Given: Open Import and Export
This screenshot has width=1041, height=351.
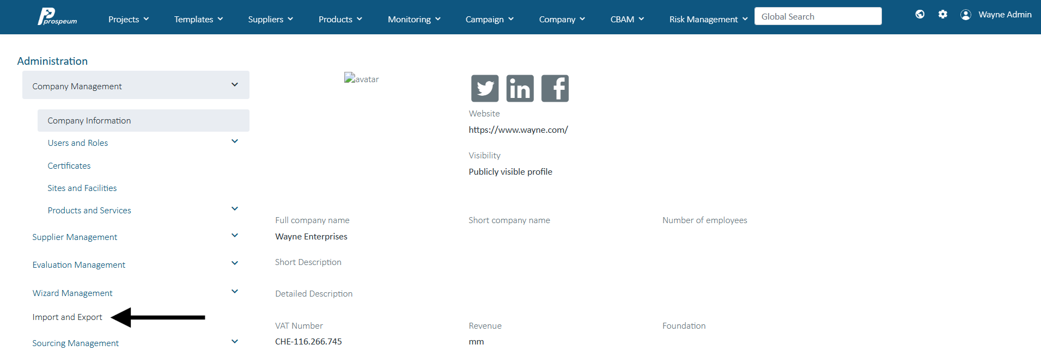Looking at the screenshot, I should pyautogui.click(x=67, y=317).
